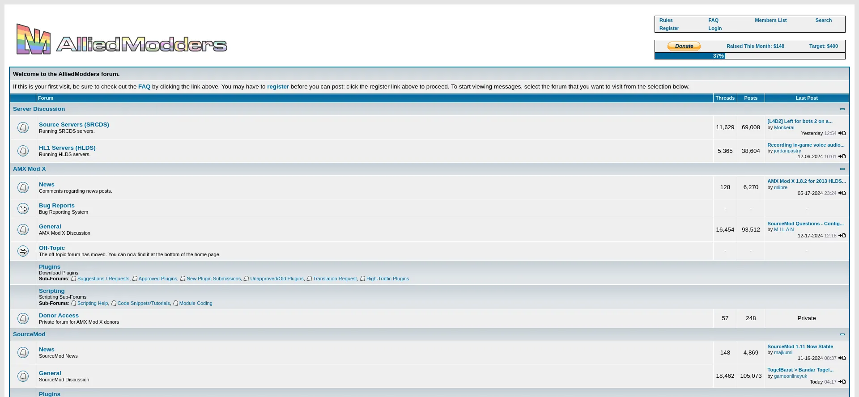Image resolution: width=859 pixels, height=397 pixels.
Task: Click the SourceMod News forum status icon
Action: click(23, 352)
